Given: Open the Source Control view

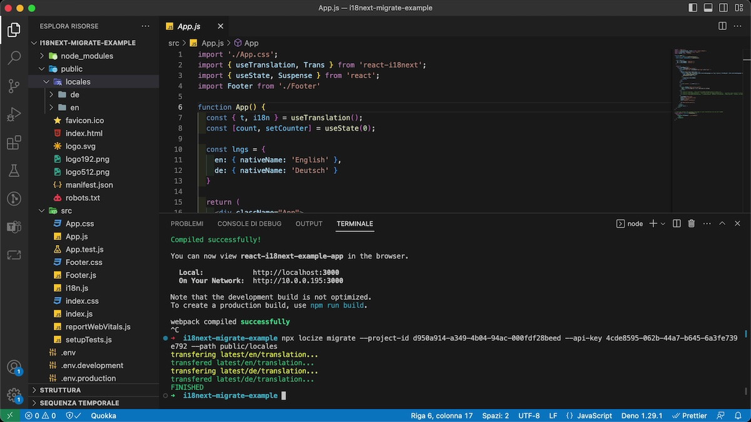Looking at the screenshot, I should click(14, 86).
